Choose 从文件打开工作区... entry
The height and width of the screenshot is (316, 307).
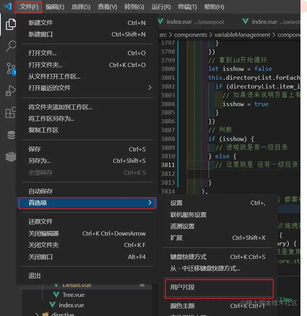tap(87, 77)
